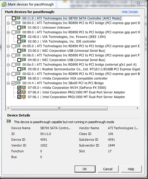Close the Mark devices dialog
The width and height of the screenshot is (148, 179).
138,3
